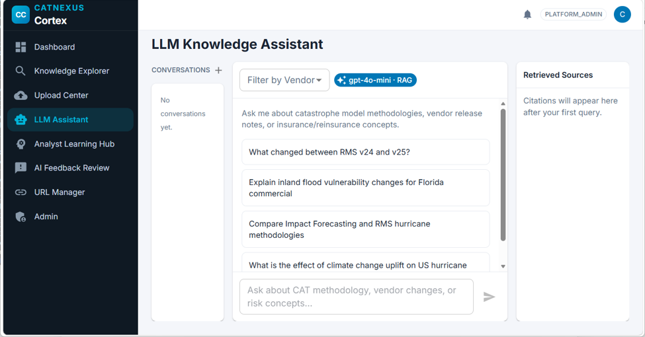Click the Analyst Learning Hub head icon
The width and height of the screenshot is (645, 337).
pos(21,144)
